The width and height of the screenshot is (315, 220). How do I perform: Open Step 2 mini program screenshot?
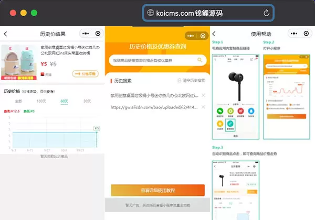[x=287, y=97]
